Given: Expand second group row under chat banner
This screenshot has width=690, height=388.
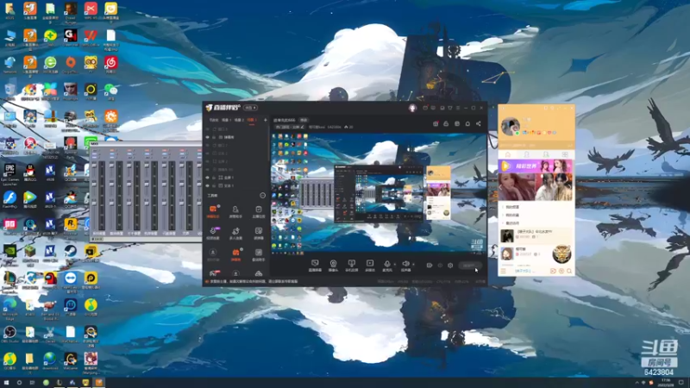Looking at the screenshot, I should coord(536,215).
